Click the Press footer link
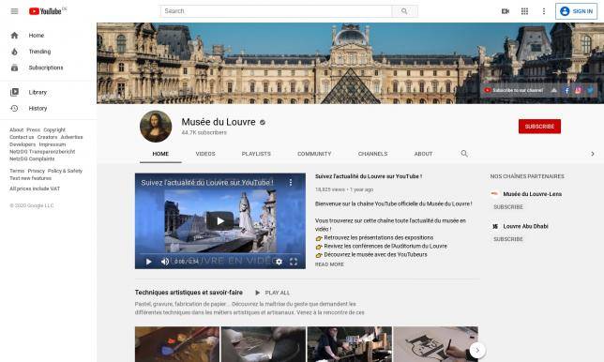 (x=34, y=129)
